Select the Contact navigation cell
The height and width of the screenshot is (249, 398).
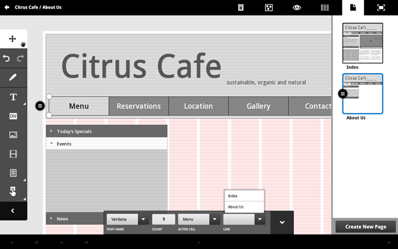click(310, 106)
